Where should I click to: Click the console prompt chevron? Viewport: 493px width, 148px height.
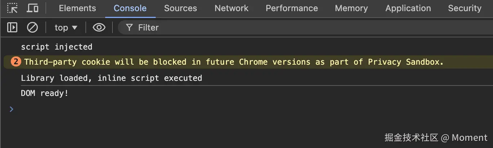pyautogui.click(x=12, y=109)
